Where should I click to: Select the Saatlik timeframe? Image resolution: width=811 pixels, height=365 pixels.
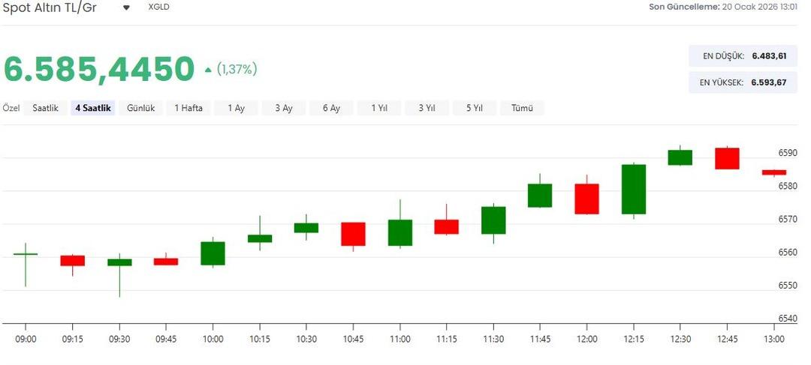tap(46, 108)
